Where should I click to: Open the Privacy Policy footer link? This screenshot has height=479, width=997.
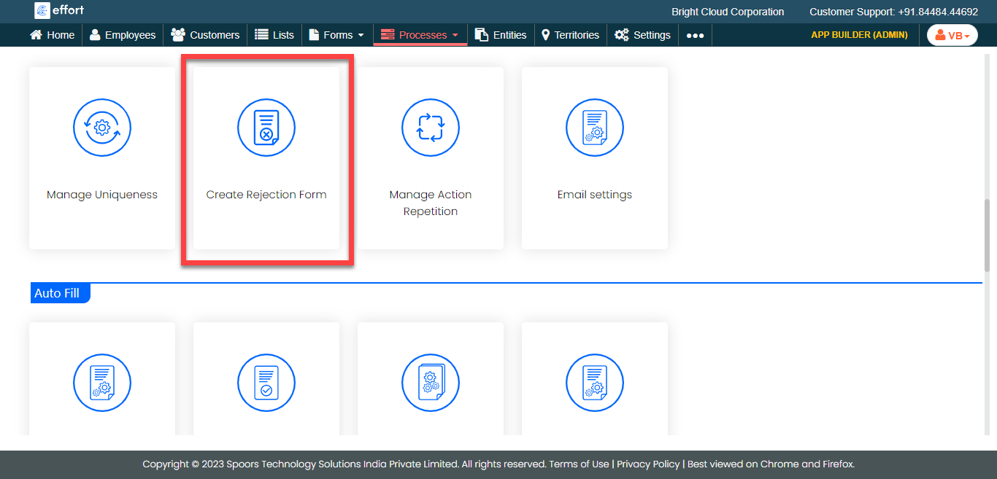[648, 464]
